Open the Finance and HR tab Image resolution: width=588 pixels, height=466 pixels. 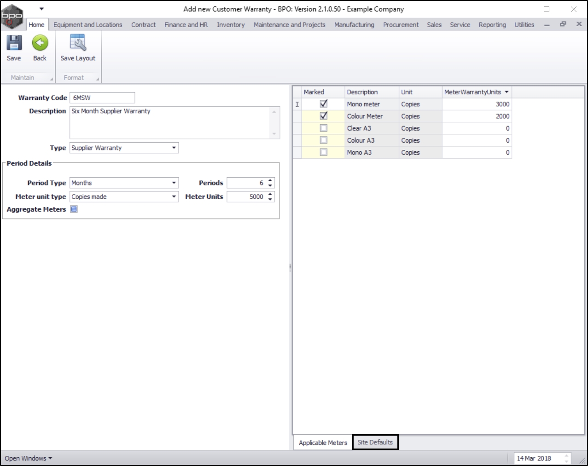[x=186, y=25]
